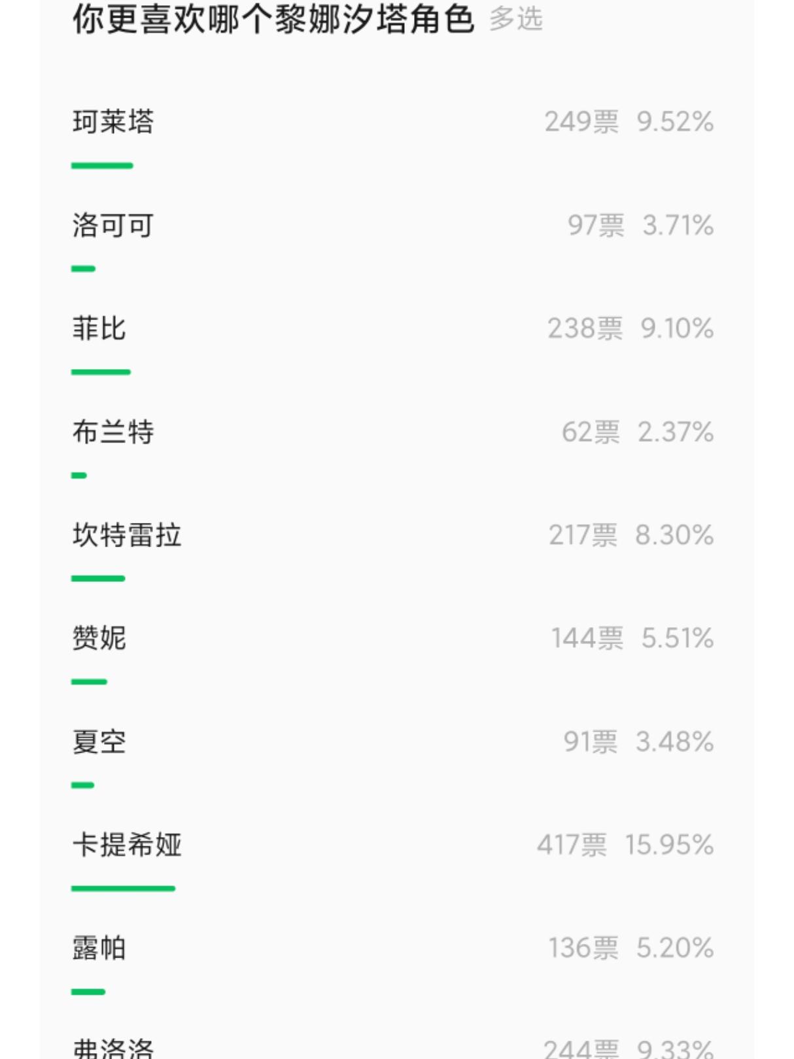The width and height of the screenshot is (794, 1059).
Task: Tap the 露帕 option name
Action: point(99,948)
